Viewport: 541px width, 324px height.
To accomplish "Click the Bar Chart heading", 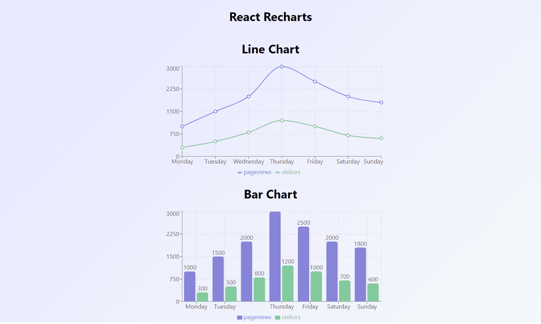I will [x=270, y=194].
